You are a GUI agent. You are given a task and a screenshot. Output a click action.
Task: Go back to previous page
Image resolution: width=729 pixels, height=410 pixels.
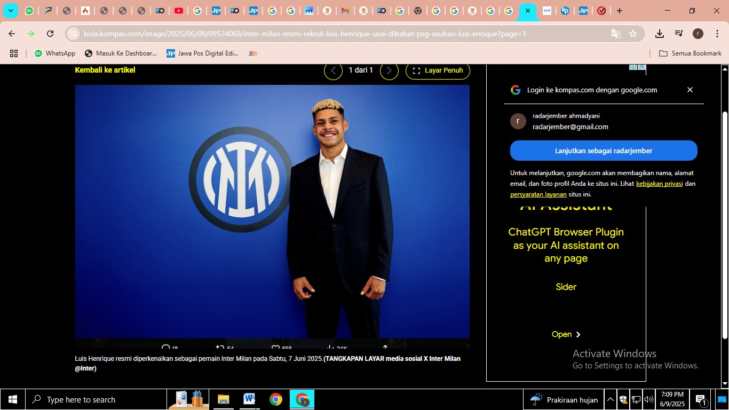tap(12, 34)
